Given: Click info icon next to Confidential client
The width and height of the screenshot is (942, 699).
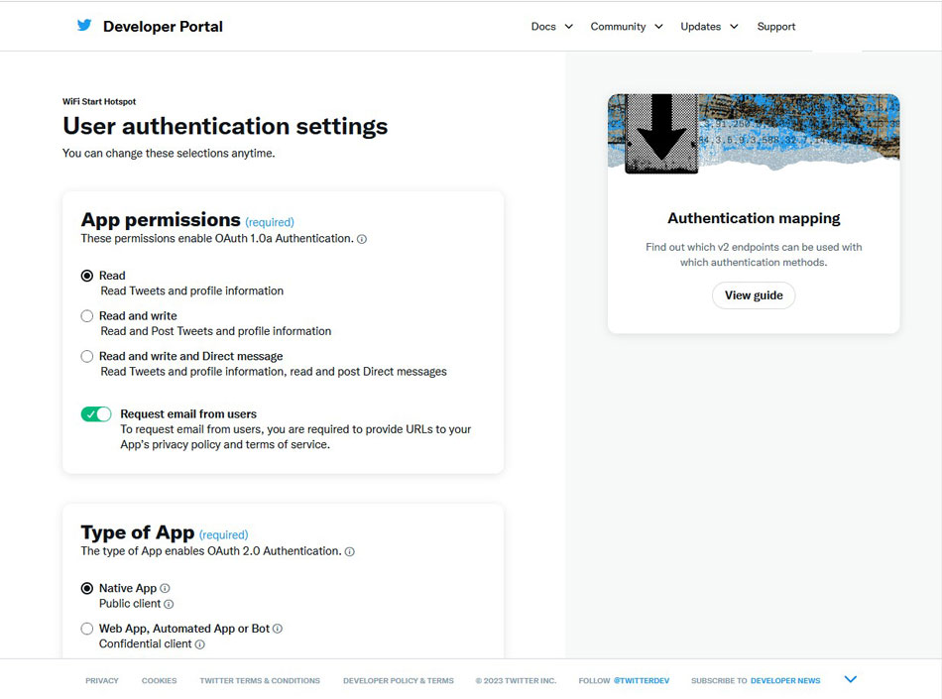Looking at the screenshot, I should (x=200, y=644).
